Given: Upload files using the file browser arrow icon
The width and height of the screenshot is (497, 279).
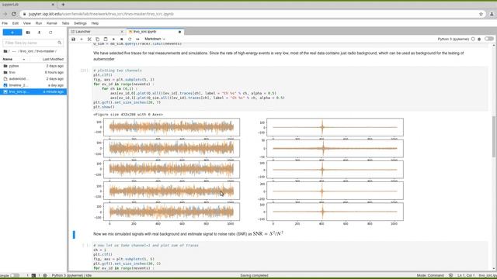Looking at the screenshot, I should 40,33.
